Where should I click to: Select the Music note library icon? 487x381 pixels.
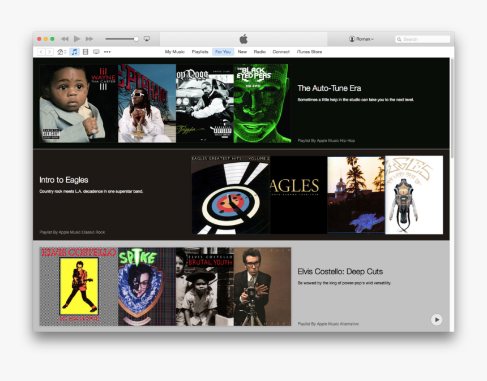point(74,52)
